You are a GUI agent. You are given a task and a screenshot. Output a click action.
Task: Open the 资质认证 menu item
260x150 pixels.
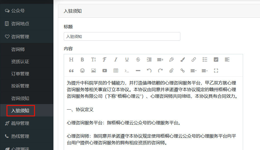pos(27,61)
